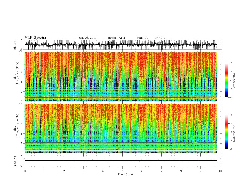
Task: Click the ch.1 PSD color bar
Action: [x=227, y=80]
